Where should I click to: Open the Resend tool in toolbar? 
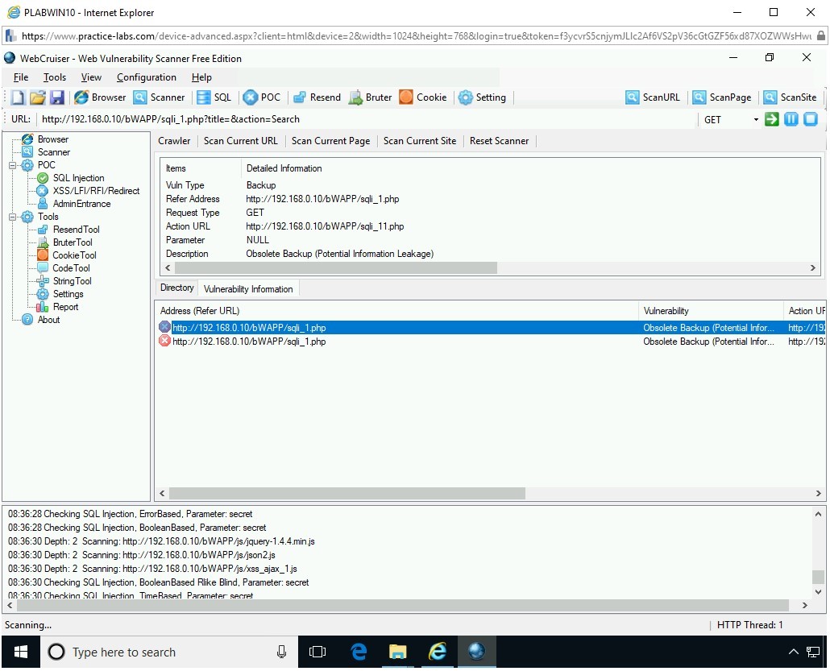317,97
